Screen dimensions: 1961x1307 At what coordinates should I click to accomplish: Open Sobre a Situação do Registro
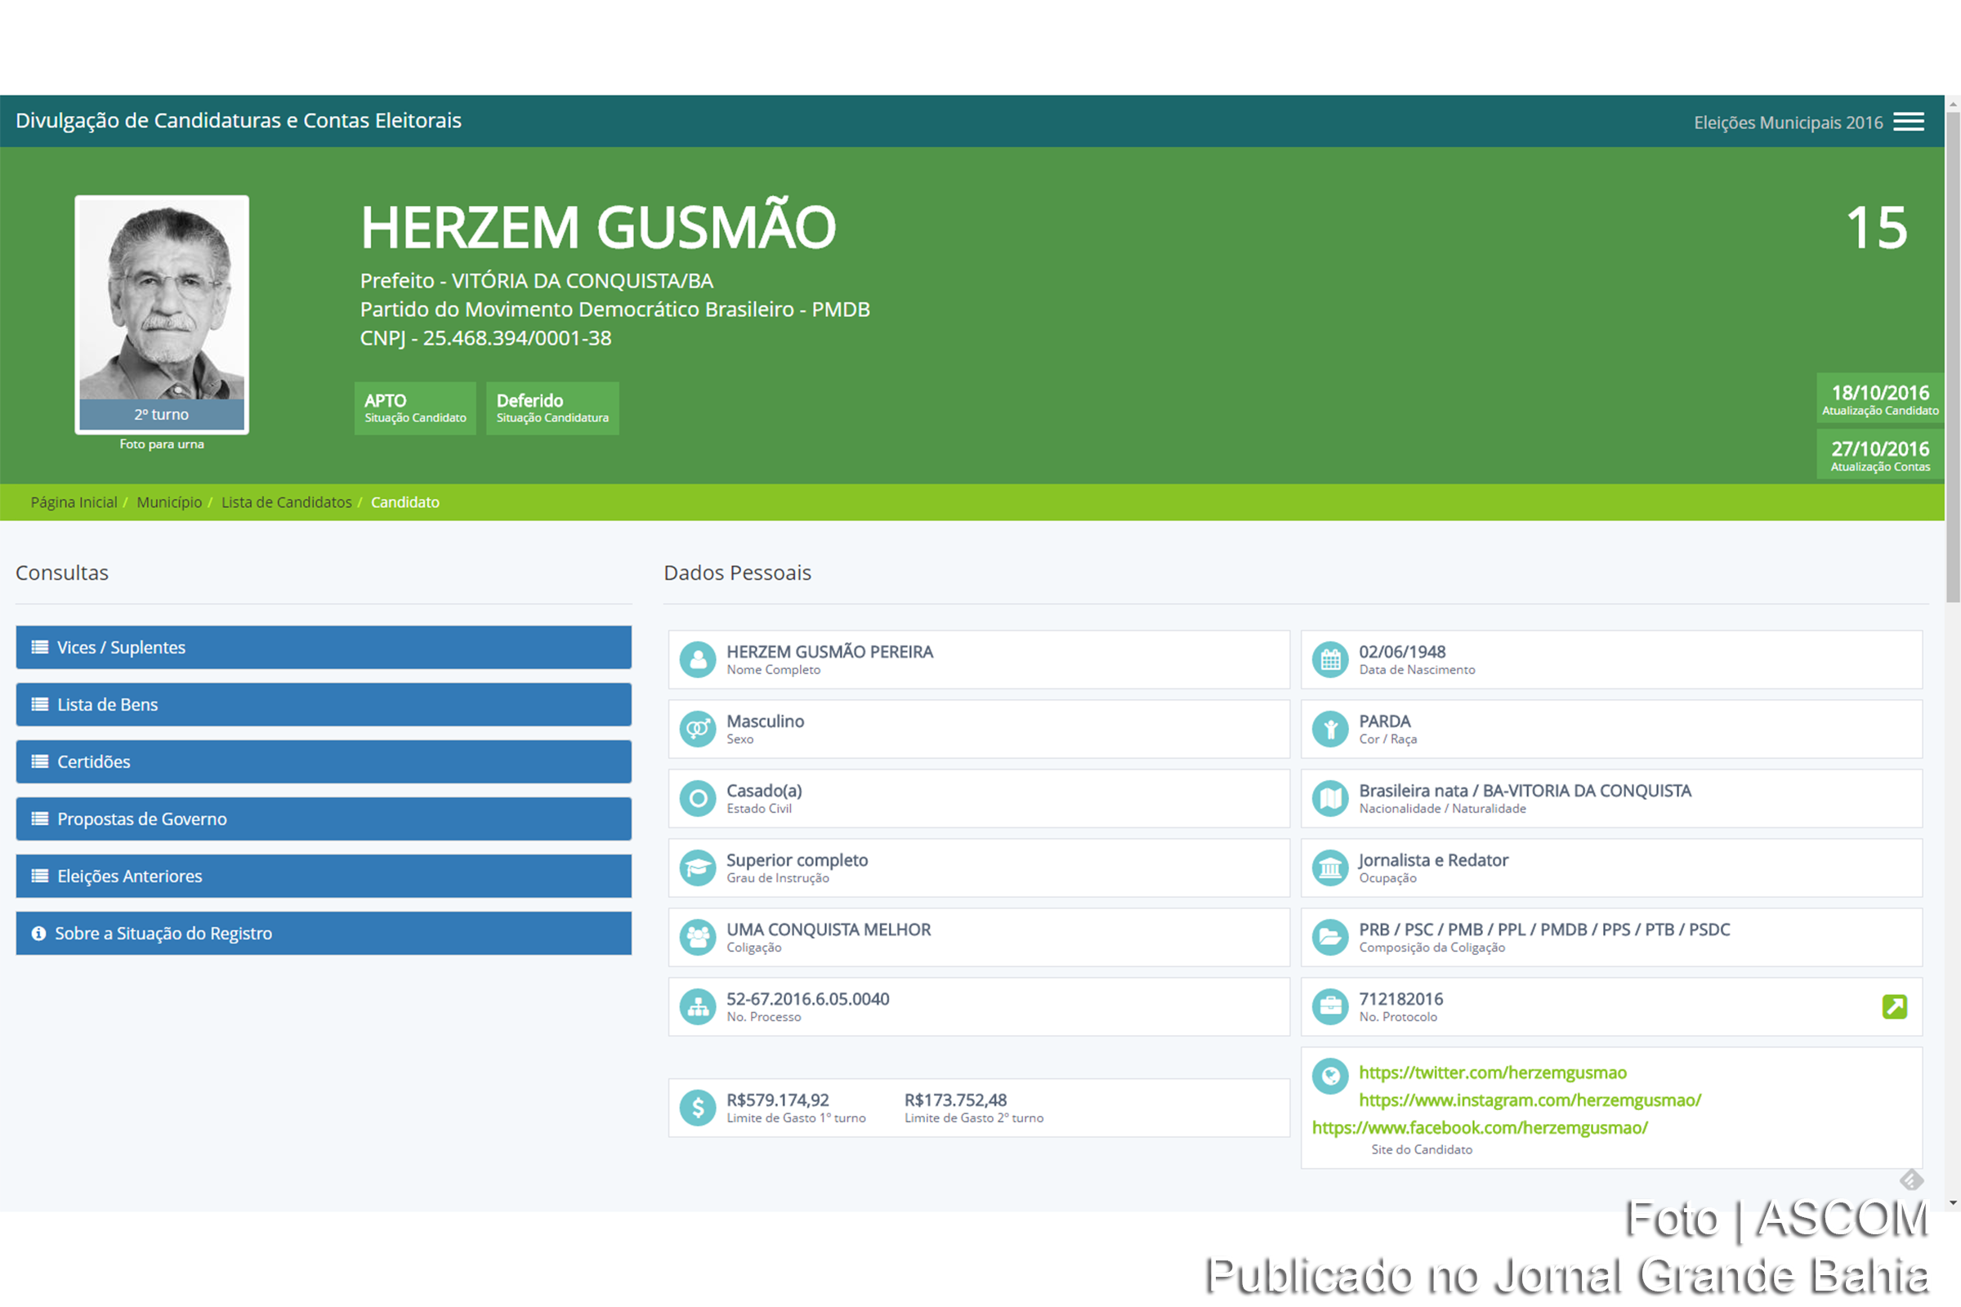tap(324, 933)
